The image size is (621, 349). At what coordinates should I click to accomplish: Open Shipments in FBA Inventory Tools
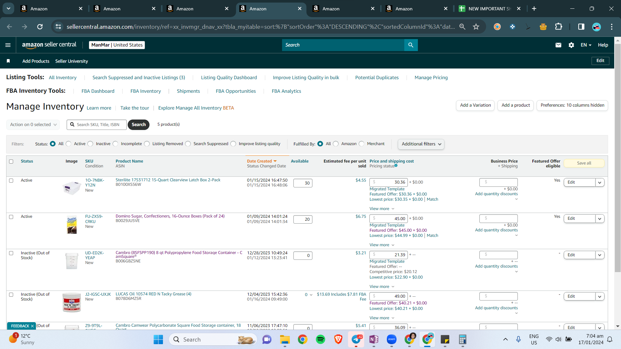click(188, 91)
